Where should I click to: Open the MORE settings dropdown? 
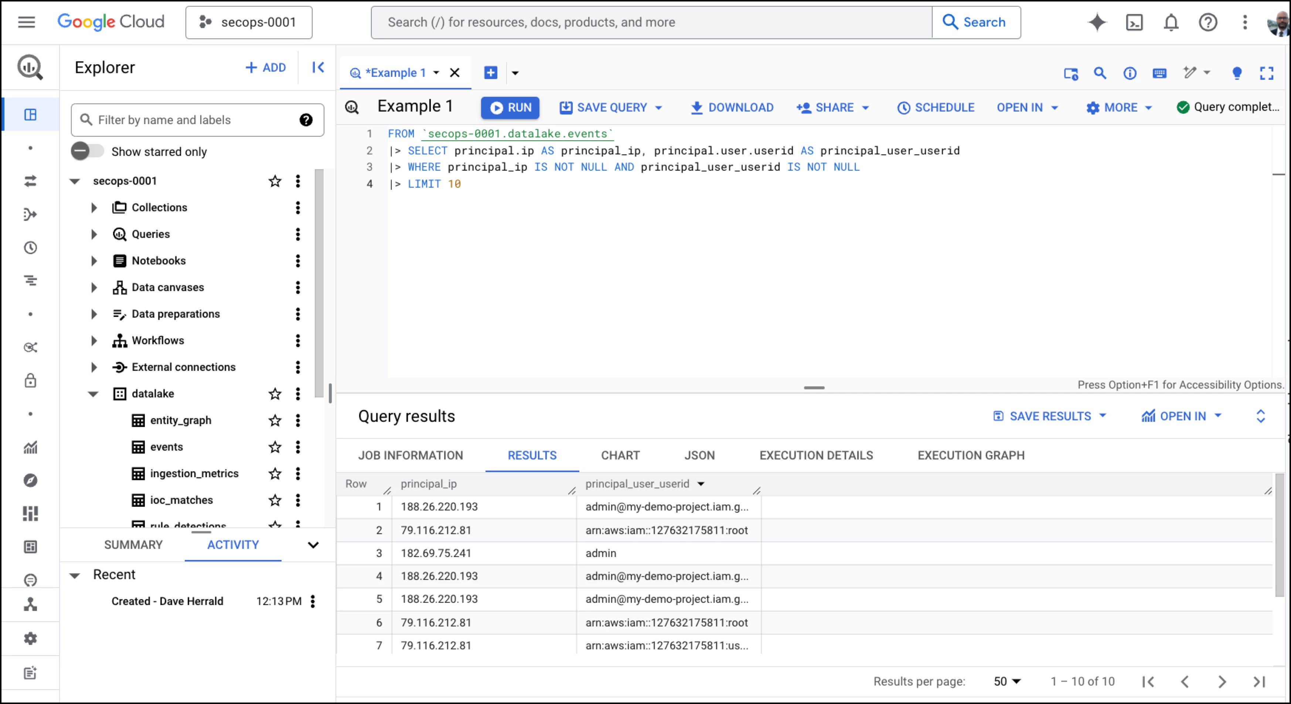1118,107
